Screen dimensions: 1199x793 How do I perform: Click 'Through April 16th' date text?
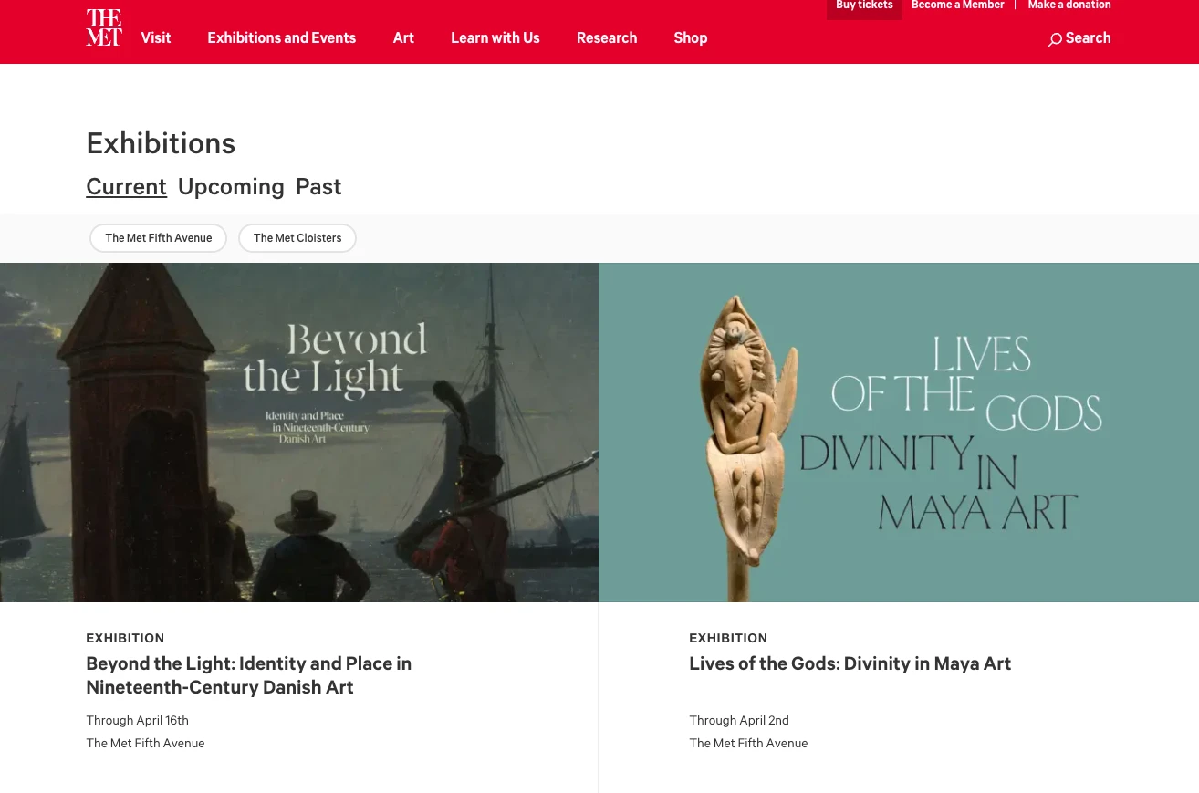pos(137,720)
